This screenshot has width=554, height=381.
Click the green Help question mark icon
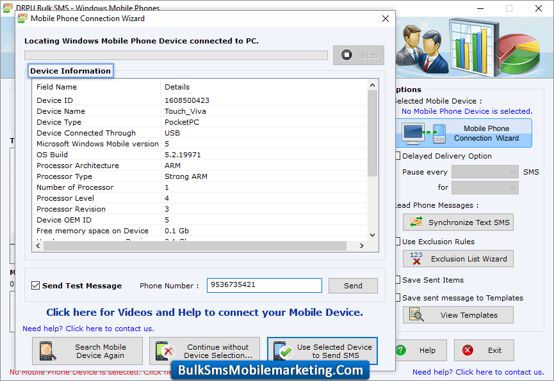[400, 350]
